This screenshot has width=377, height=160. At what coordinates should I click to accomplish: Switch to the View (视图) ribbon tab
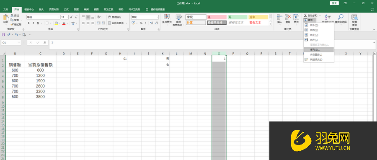tap(96, 9)
